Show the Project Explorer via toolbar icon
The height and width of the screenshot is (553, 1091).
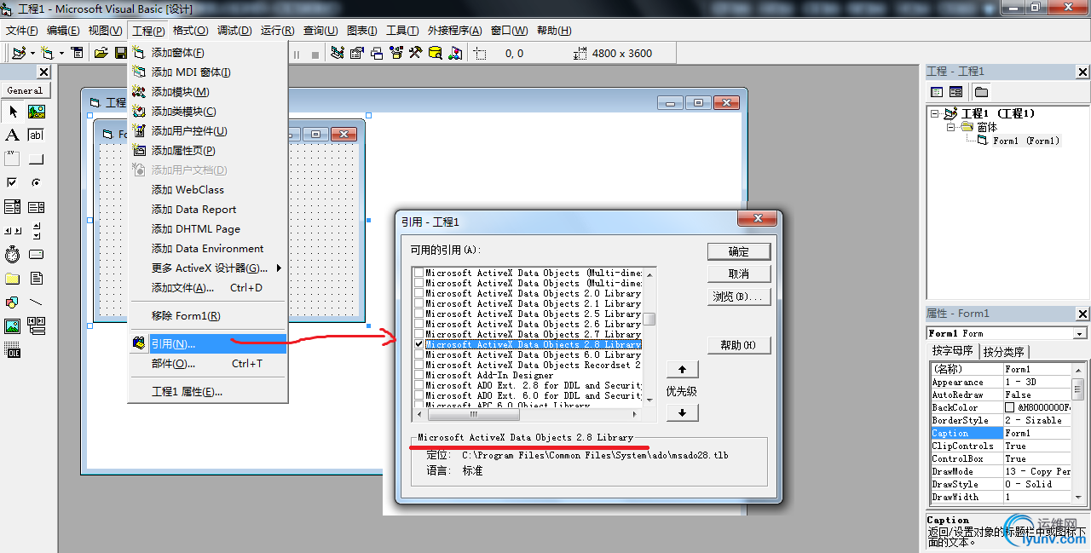pyautogui.click(x=338, y=53)
